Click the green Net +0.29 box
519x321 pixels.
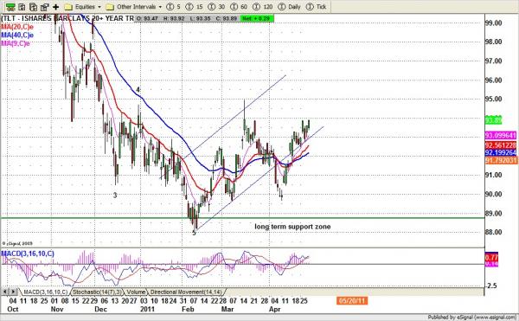tap(256, 18)
